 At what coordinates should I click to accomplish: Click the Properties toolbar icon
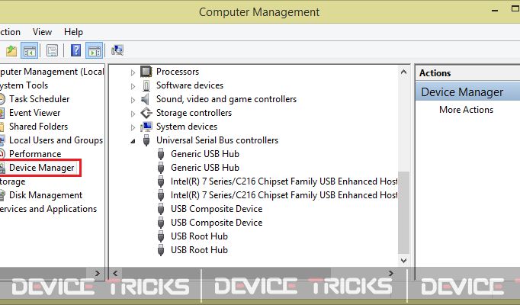pyautogui.click(x=52, y=50)
